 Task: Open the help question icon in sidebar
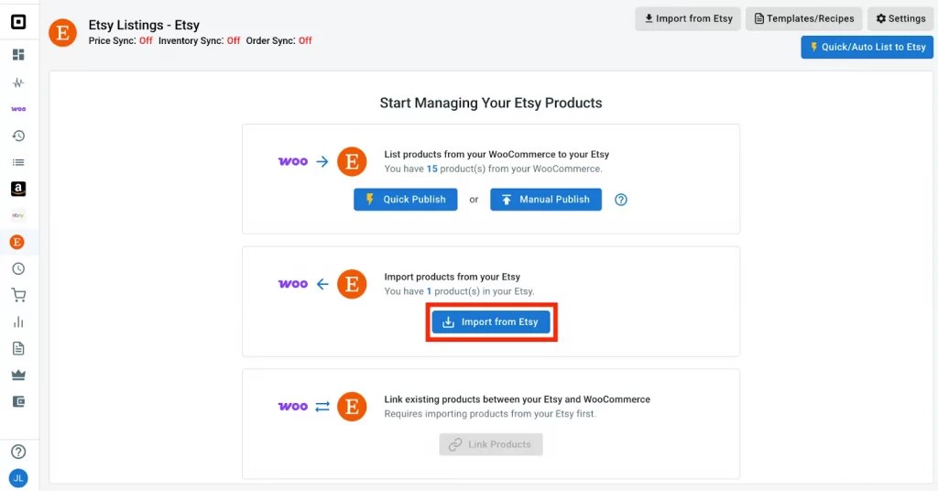(18, 452)
